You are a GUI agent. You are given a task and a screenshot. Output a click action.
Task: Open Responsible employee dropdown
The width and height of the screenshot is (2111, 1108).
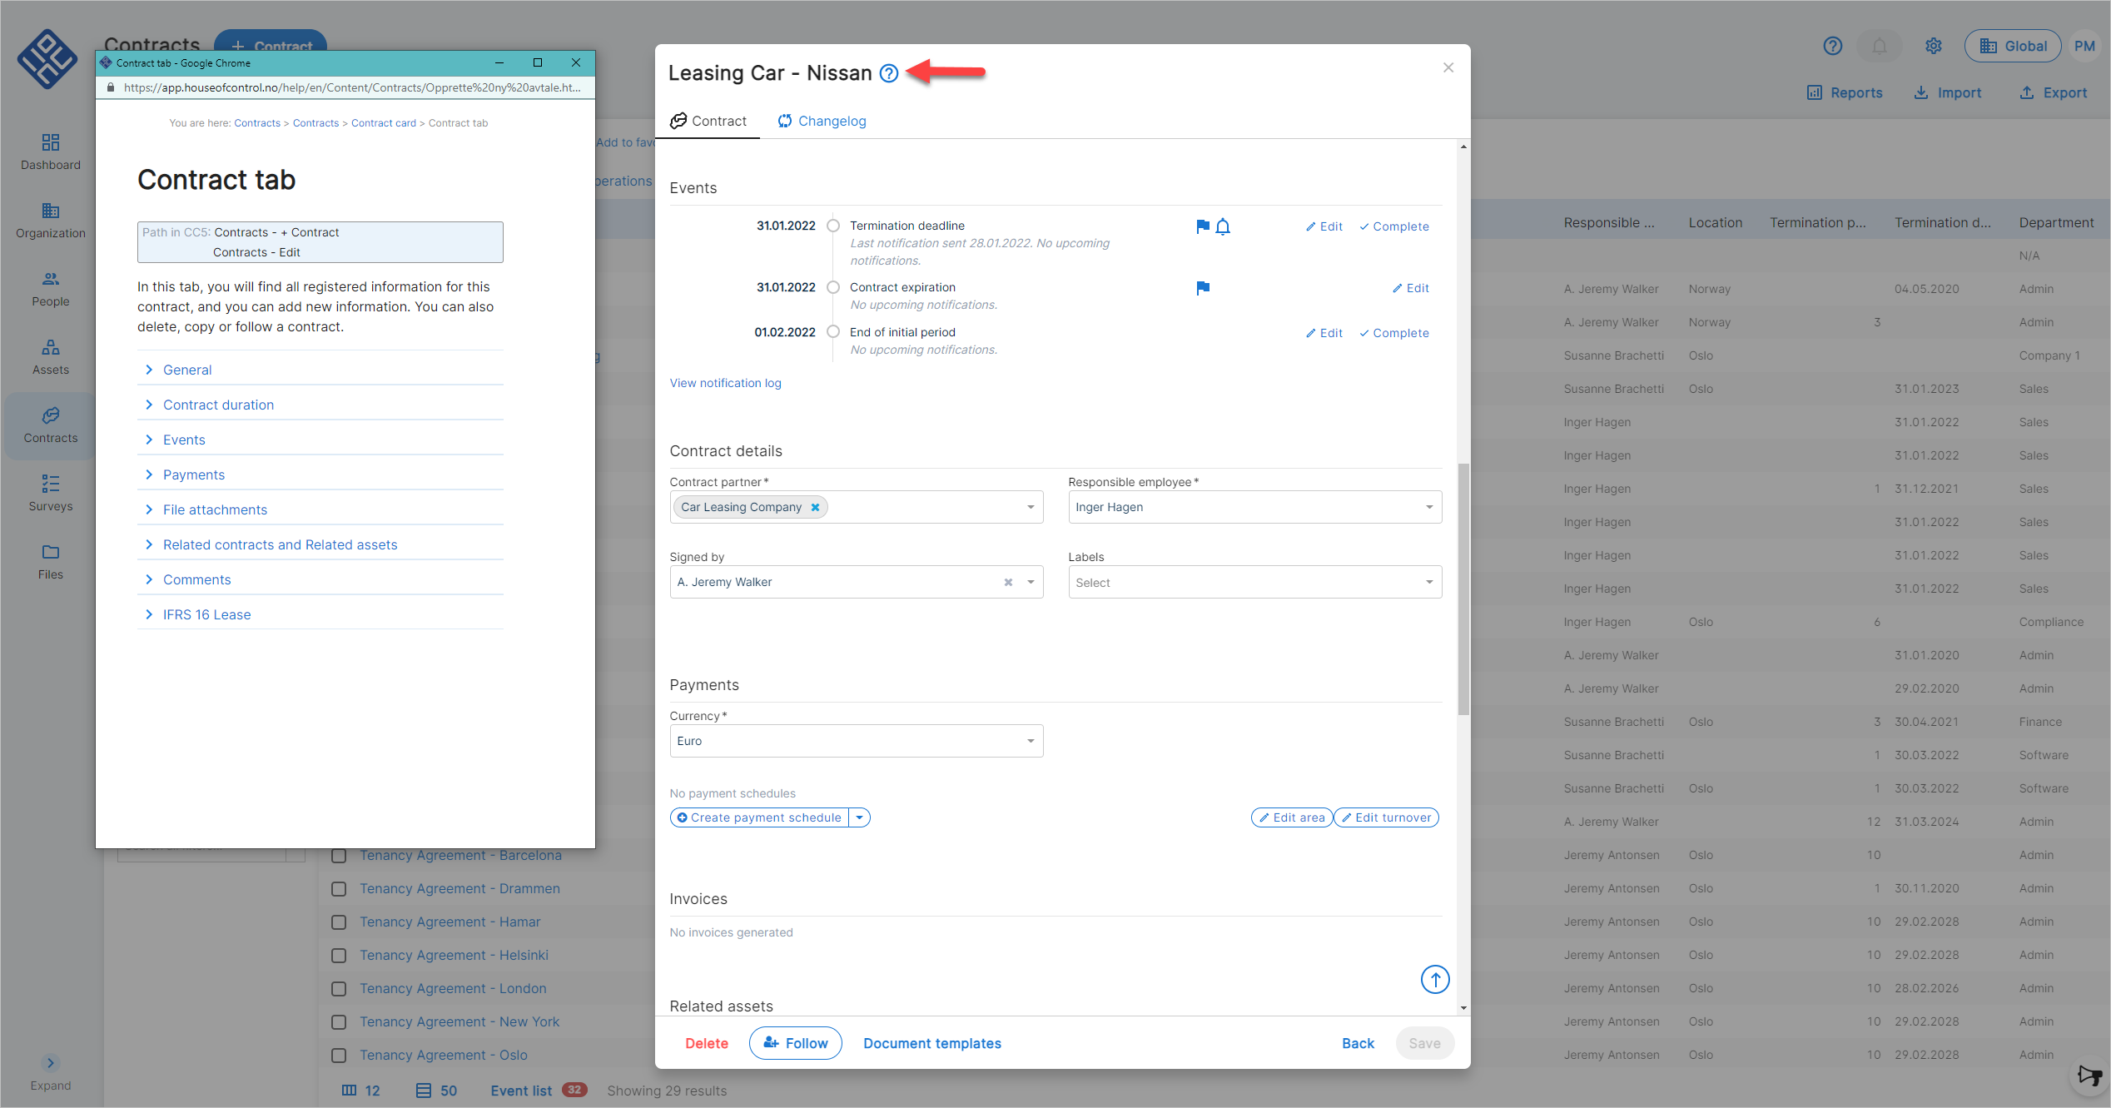point(1255,507)
